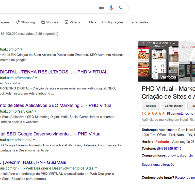
Task: Open phdvirtual.com.br Compromissos link
Action: tap(180, 155)
